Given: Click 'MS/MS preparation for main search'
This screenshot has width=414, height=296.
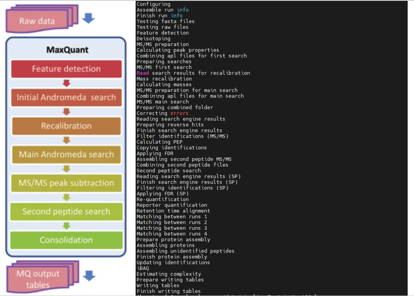Looking at the screenshot, I should pyautogui.click(x=187, y=90).
